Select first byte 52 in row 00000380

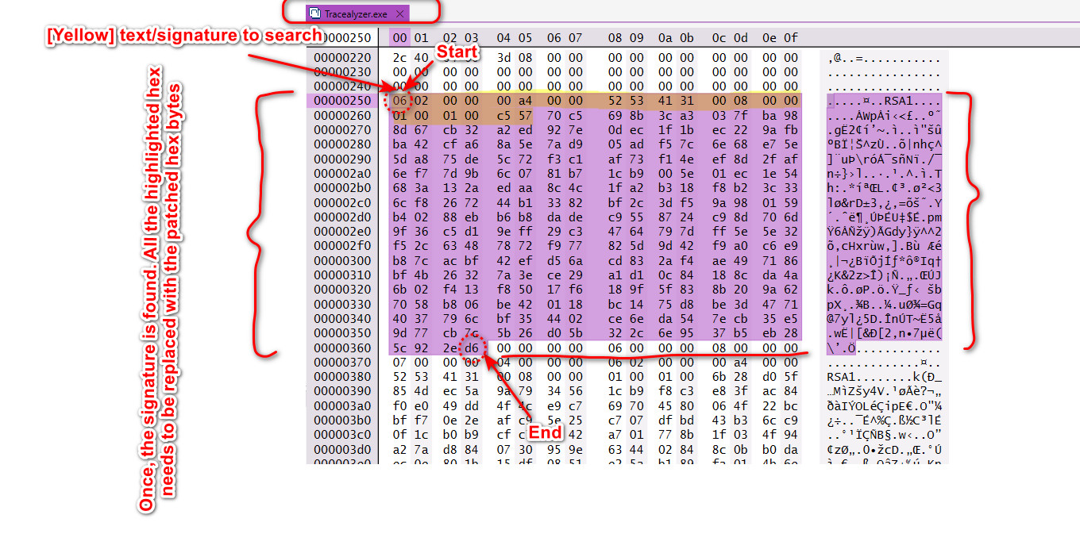coord(399,377)
